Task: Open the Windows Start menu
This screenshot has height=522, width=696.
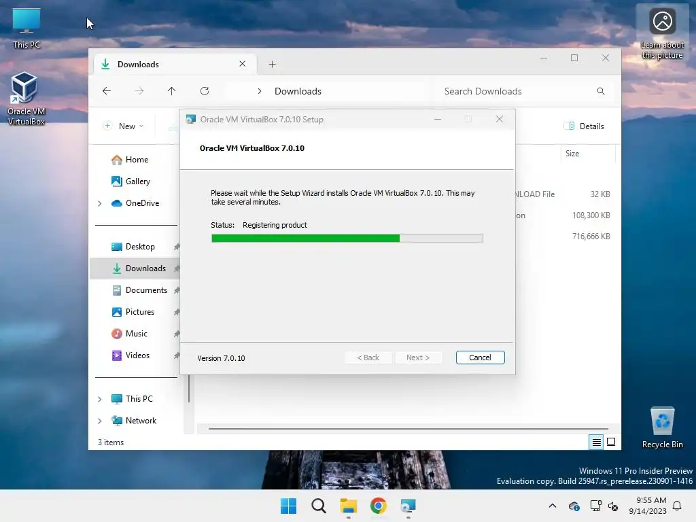Action: point(288,506)
